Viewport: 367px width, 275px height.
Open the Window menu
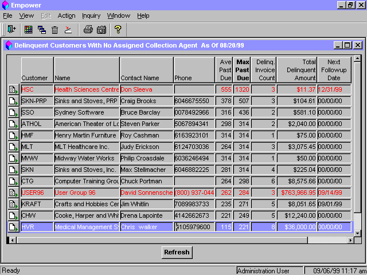[119, 15]
